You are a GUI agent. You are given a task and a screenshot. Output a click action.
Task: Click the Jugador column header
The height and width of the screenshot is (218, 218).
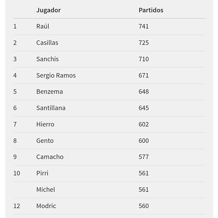(x=48, y=10)
